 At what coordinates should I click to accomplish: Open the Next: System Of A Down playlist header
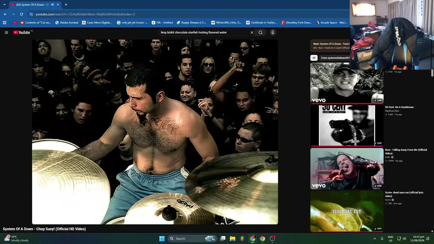pos(330,46)
